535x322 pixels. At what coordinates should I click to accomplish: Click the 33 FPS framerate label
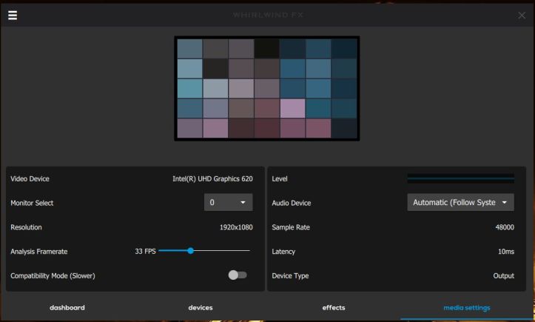click(144, 251)
